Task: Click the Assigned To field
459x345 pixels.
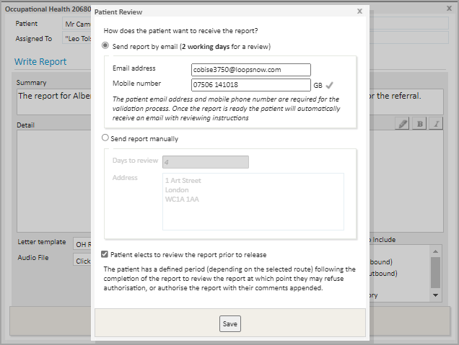Action: (76, 39)
